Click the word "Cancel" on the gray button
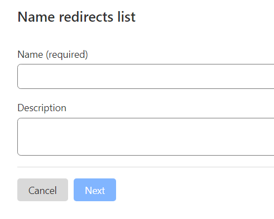 coord(42,191)
